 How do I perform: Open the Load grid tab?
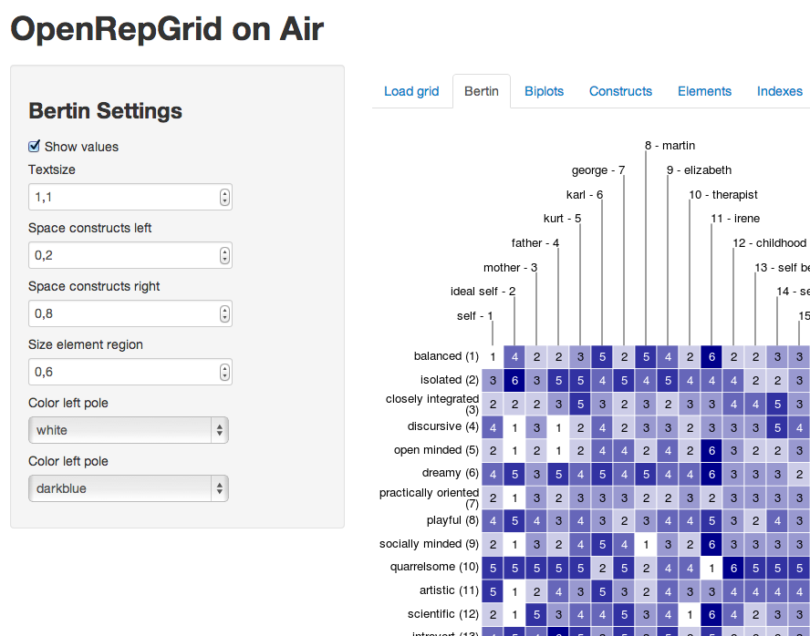[x=411, y=91]
